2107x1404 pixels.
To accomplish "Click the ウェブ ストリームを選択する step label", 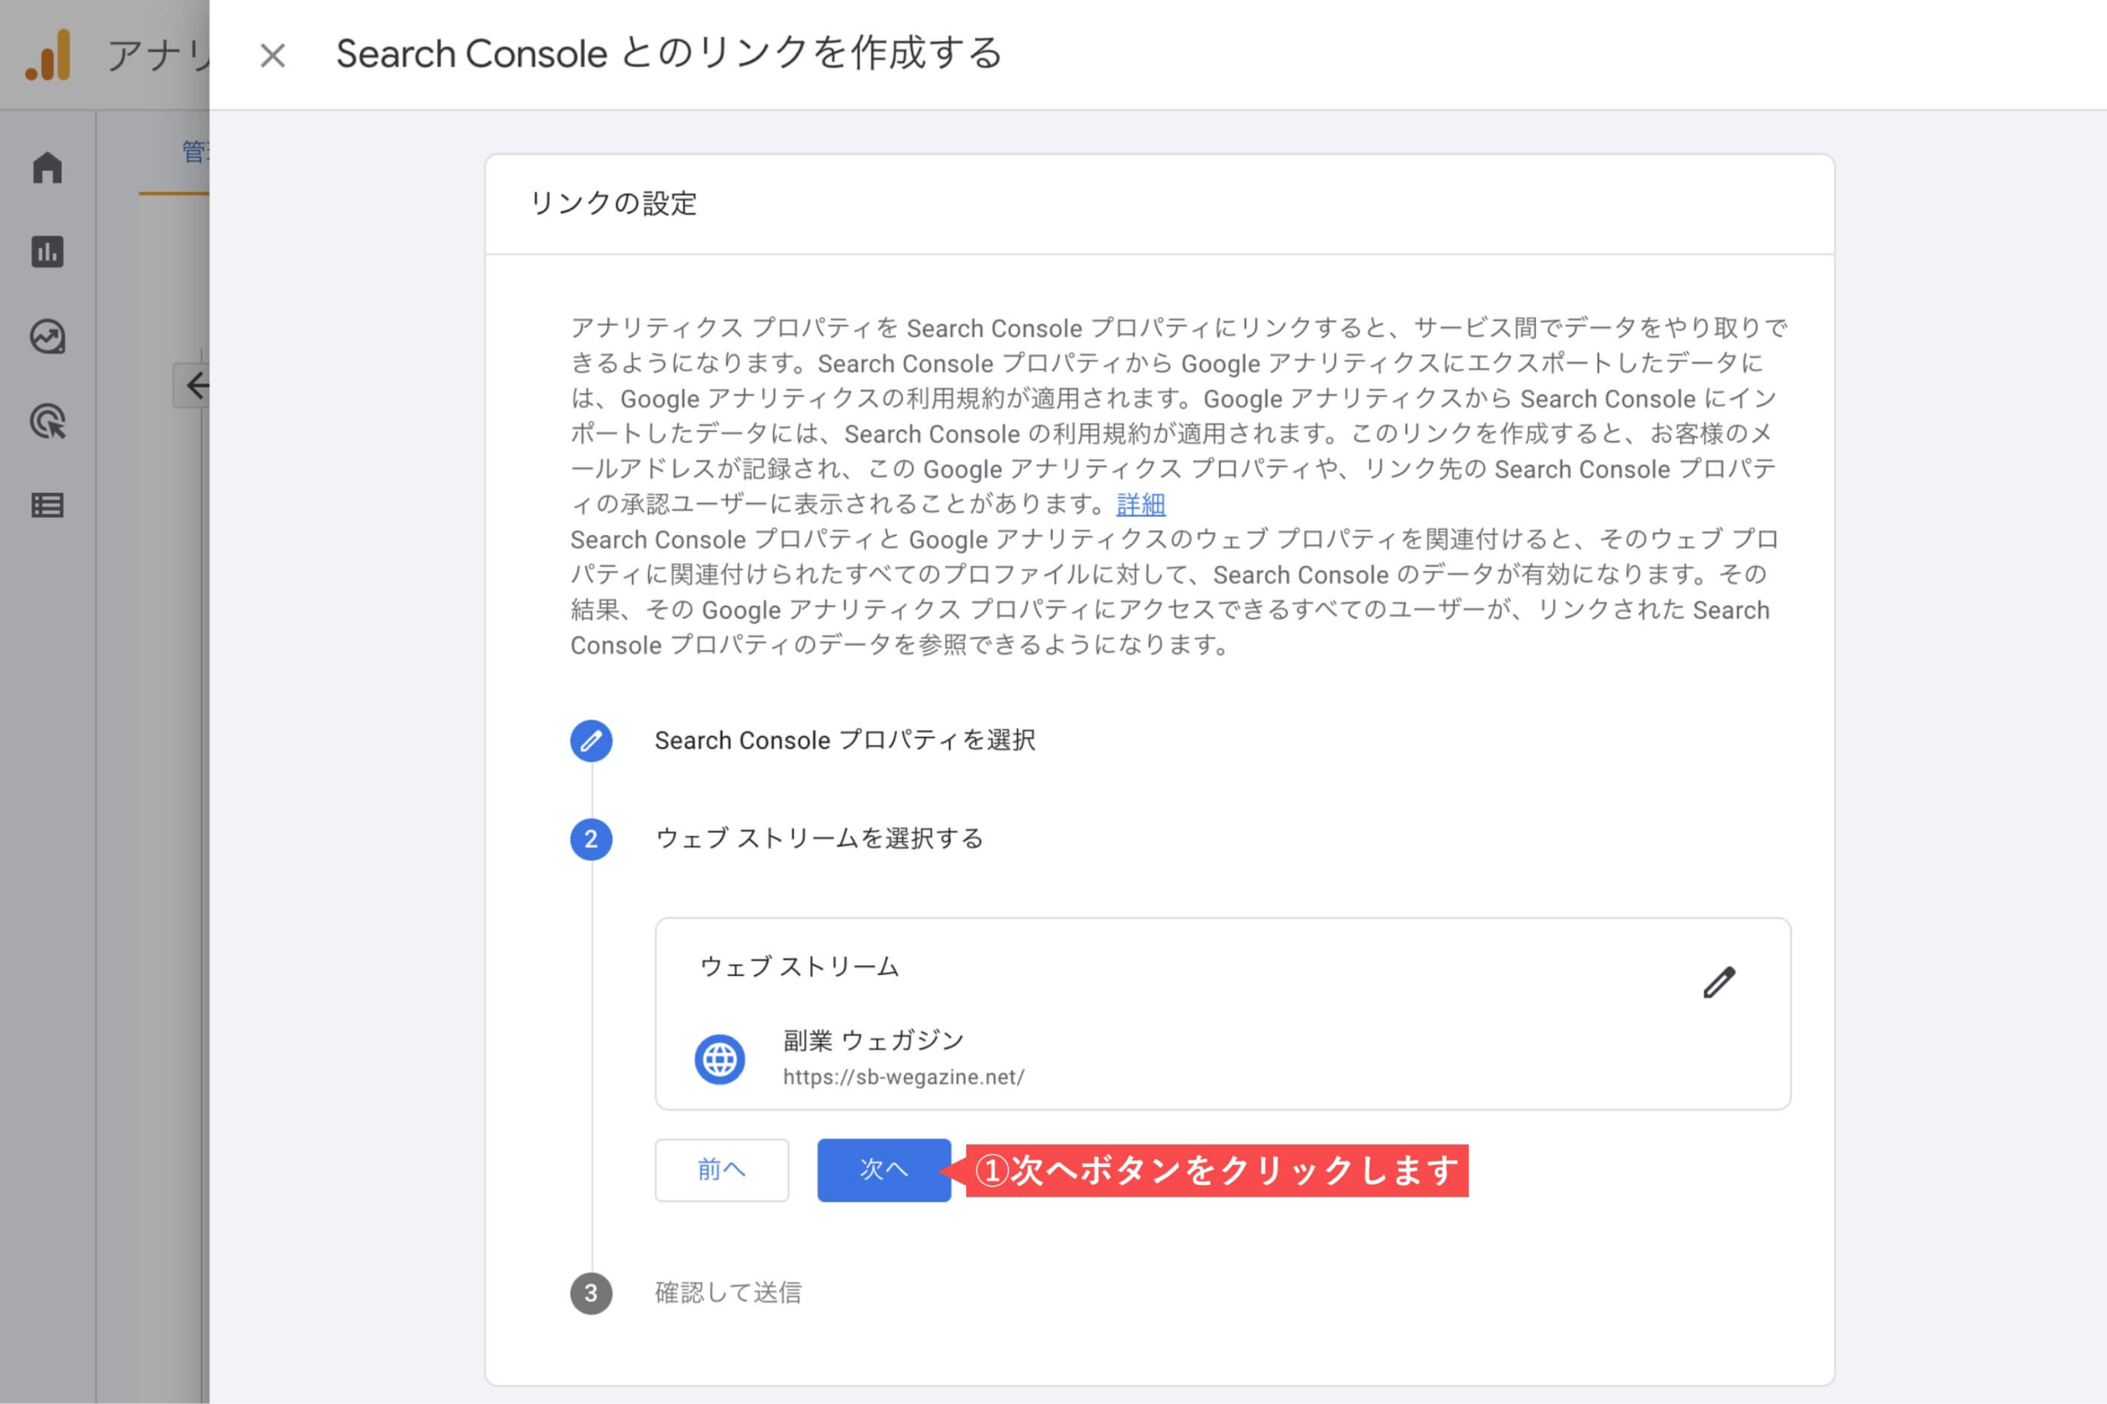I will click(819, 838).
